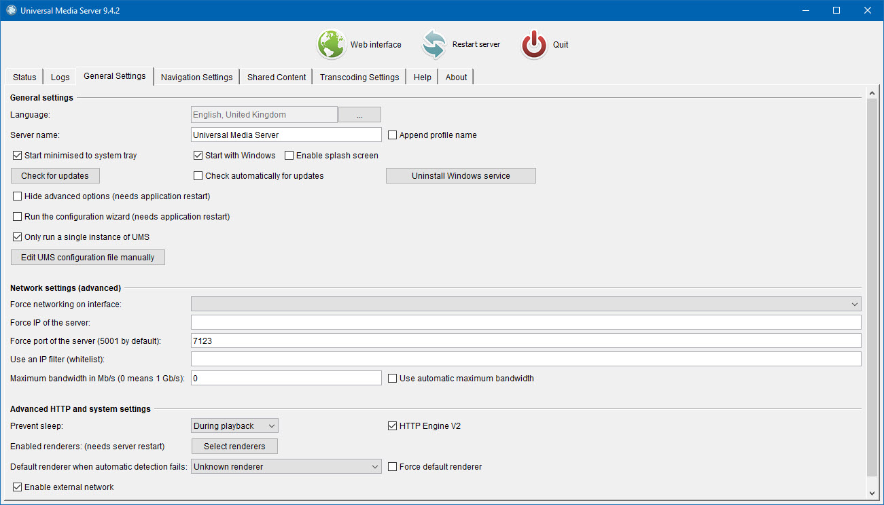Click the Restart server arrows icon
The image size is (884, 505).
coord(434,45)
